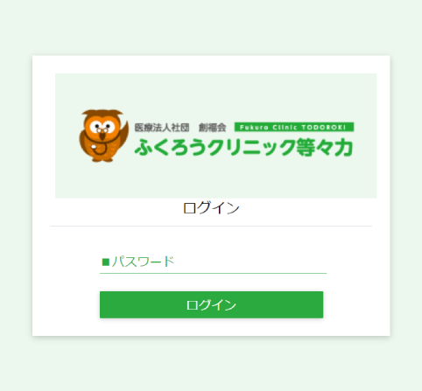Click the 等々力 kanji in clinic name
This screenshot has width=422, height=391.
click(324, 147)
